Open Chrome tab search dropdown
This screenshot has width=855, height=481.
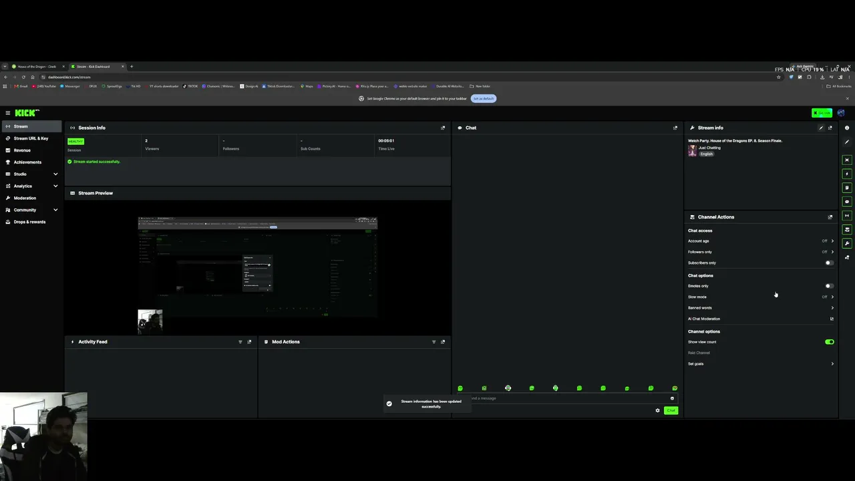pos(5,67)
